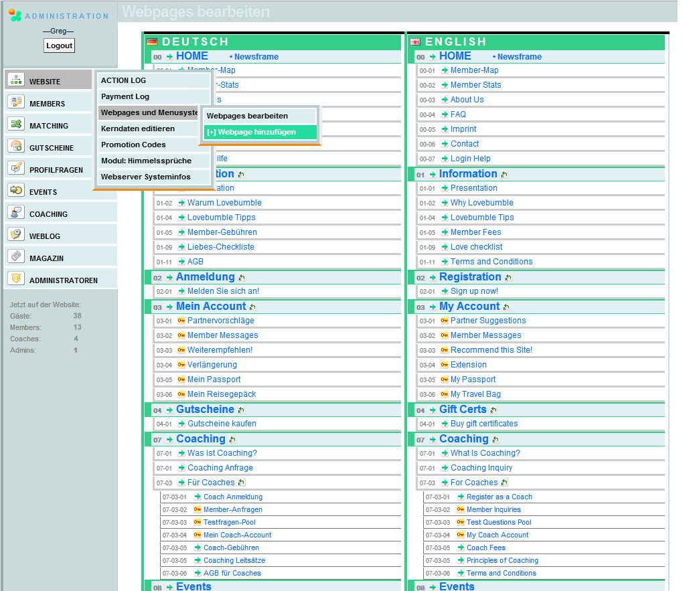Viewport: 699px width, 591px height.
Task: Choose Promotion Codes from Website menu
Action: [133, 145]
